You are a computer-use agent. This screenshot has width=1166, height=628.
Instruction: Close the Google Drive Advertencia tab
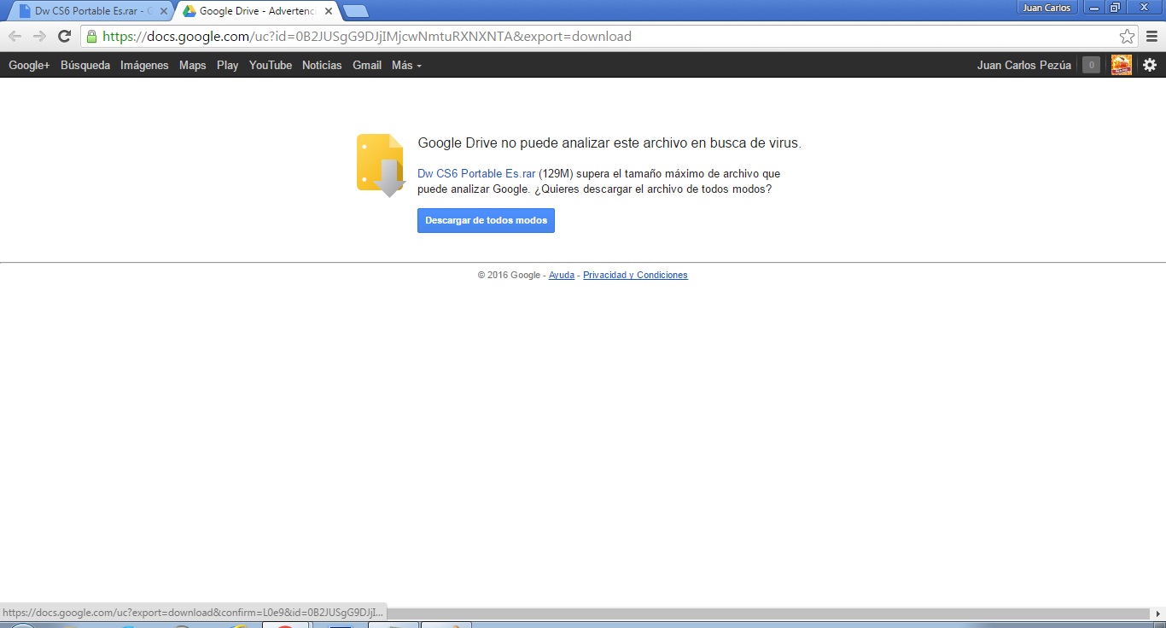tap(329, 11)
